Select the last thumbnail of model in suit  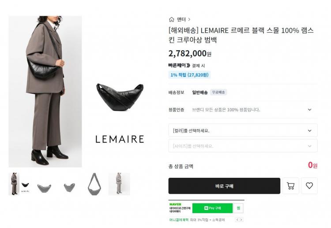(x=119, y=184)
